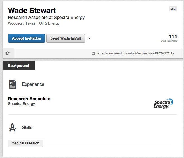Viewport: 184px width, 158px height.
Task: Click the Spectra Energy company name under Research Associate
Action: point(21,104)
